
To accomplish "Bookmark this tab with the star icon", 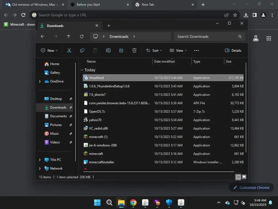I will coord(235,15).
